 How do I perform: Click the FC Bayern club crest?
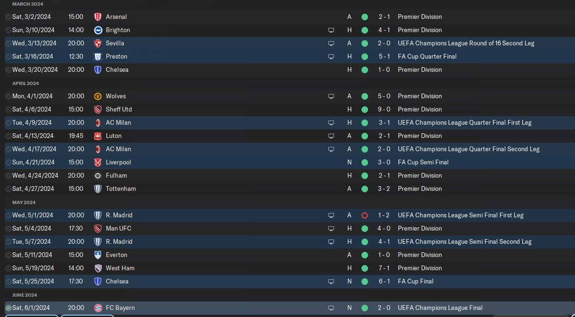98,308
